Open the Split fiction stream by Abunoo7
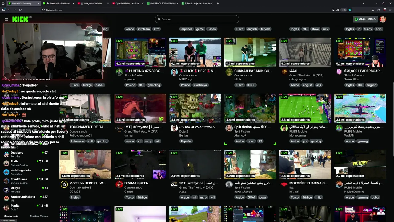The width and height of the screenshot is (394, 222). point(250,108)
